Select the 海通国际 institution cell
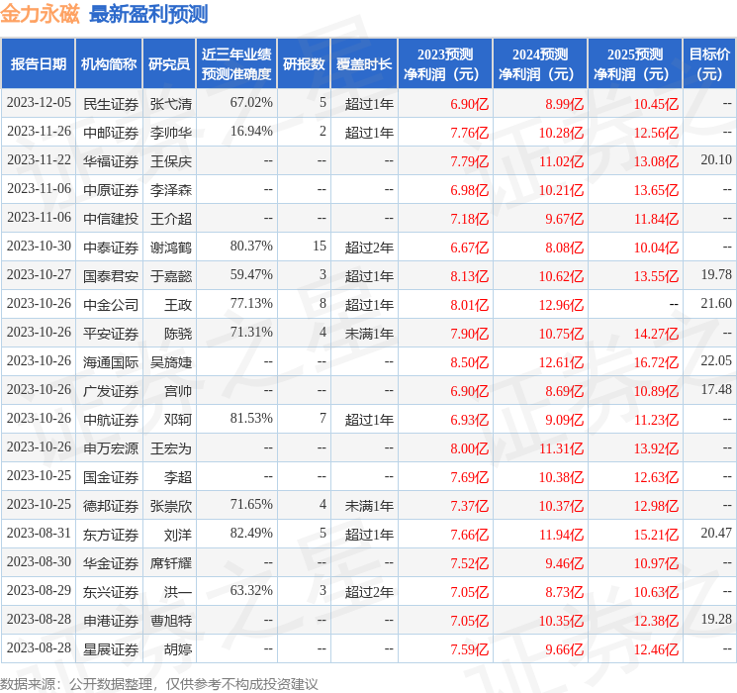The height and width of the screenshot is (693, 737). pos(111,362)
